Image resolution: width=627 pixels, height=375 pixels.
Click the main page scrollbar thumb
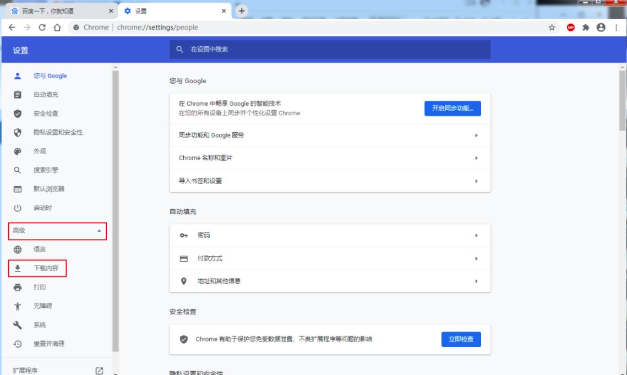622,100
